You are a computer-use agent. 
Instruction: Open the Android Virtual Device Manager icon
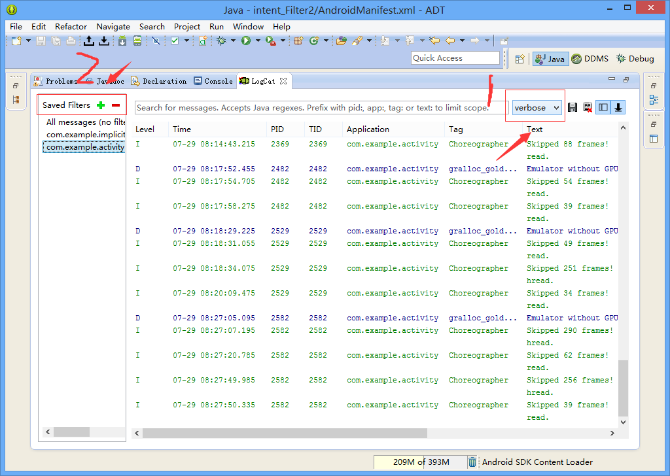(x=137, y=41)
